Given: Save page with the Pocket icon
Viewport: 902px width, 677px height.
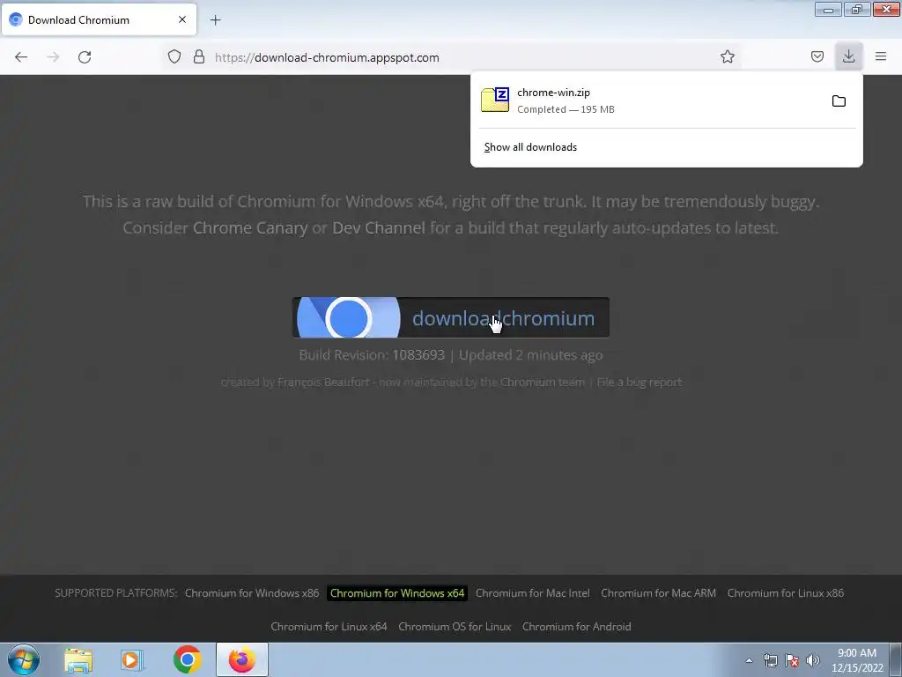Looking at the screenshot, I should (x=817, y=57).
